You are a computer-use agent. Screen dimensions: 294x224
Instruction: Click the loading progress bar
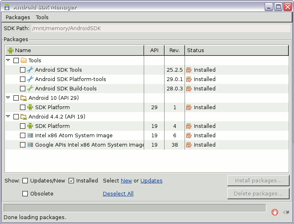135,208
